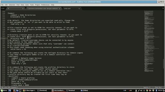Image resolution: width=165 pixels, height=92 pixels.
Task: Open the View menu
Action: (x=22, y=5)
